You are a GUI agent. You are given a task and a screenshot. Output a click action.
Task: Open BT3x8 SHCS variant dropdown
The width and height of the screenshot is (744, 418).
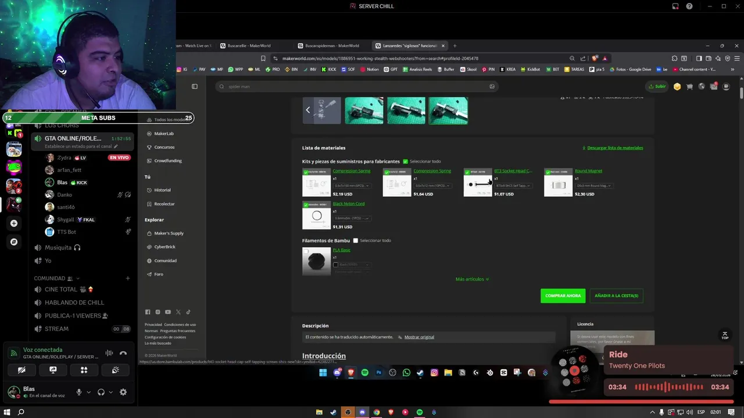[513, 186]
